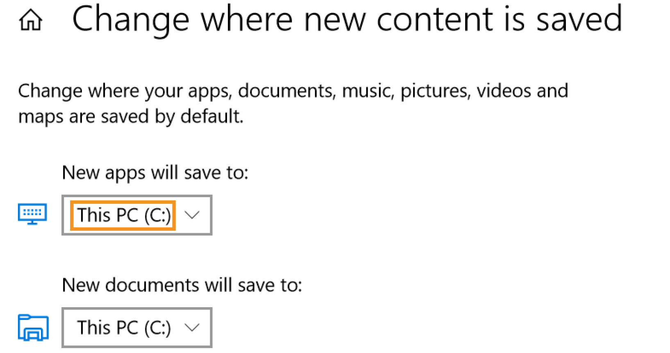Click the word "pictures" in the description paragraph
This screenshot has height=353, width=670.
click(434, 91)
